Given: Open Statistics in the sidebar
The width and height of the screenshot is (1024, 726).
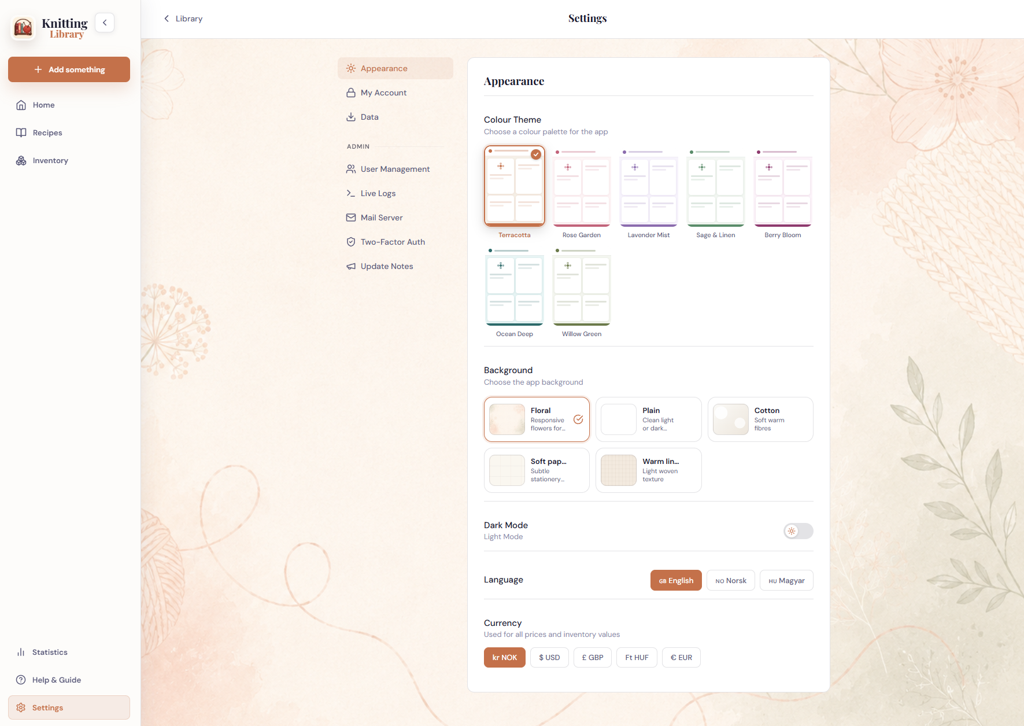Looking at the screenshot, I should 69,652.
